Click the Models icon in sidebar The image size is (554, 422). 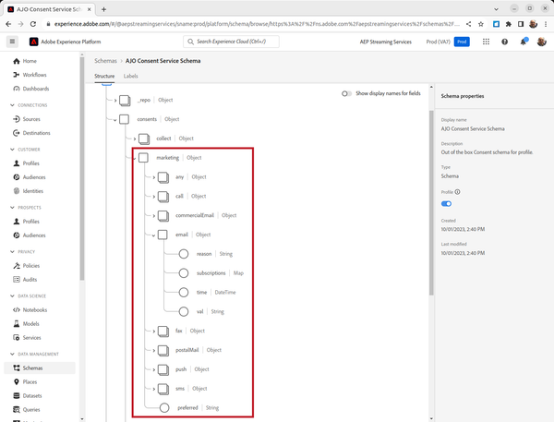(17, 324)
